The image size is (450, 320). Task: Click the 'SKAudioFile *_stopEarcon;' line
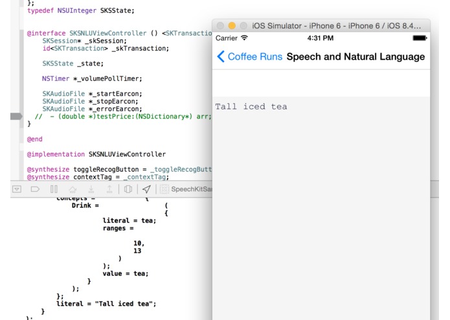click(90, 101)
